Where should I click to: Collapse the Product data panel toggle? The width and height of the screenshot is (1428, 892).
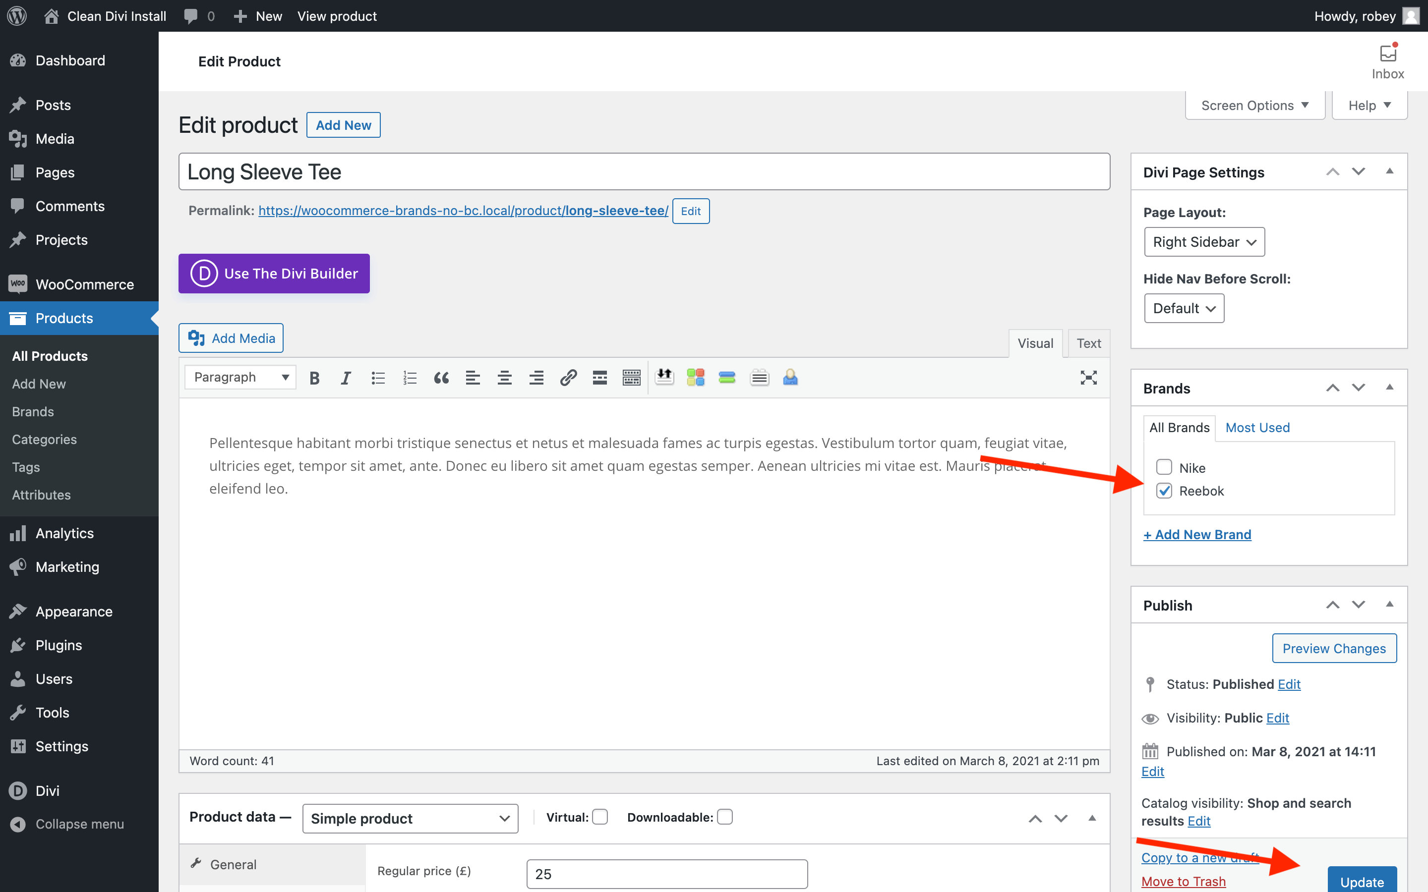pos(1092,818)
